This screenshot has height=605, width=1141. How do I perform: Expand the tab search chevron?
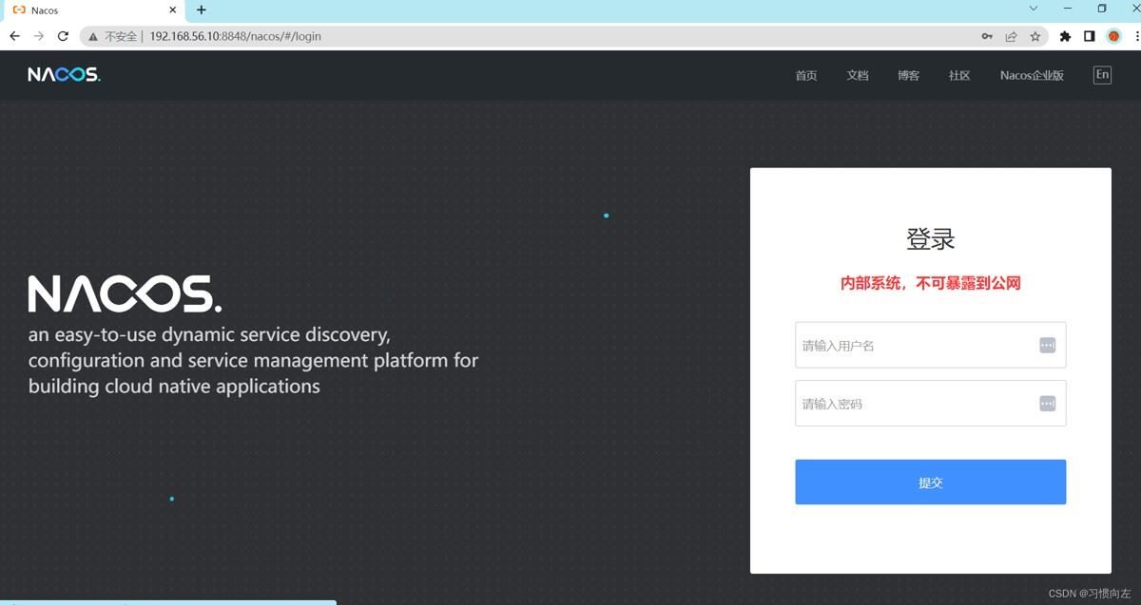(x=1034, y=9)
